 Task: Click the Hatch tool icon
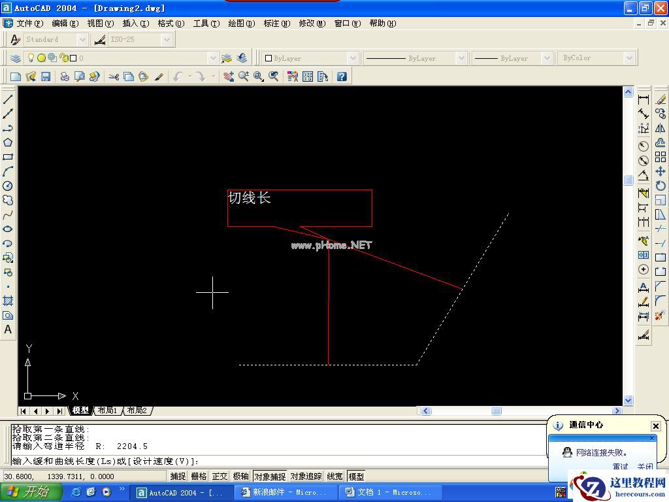tap(8, 301)
